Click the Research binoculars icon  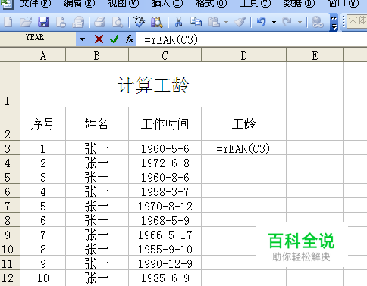[x=157, y=22]
